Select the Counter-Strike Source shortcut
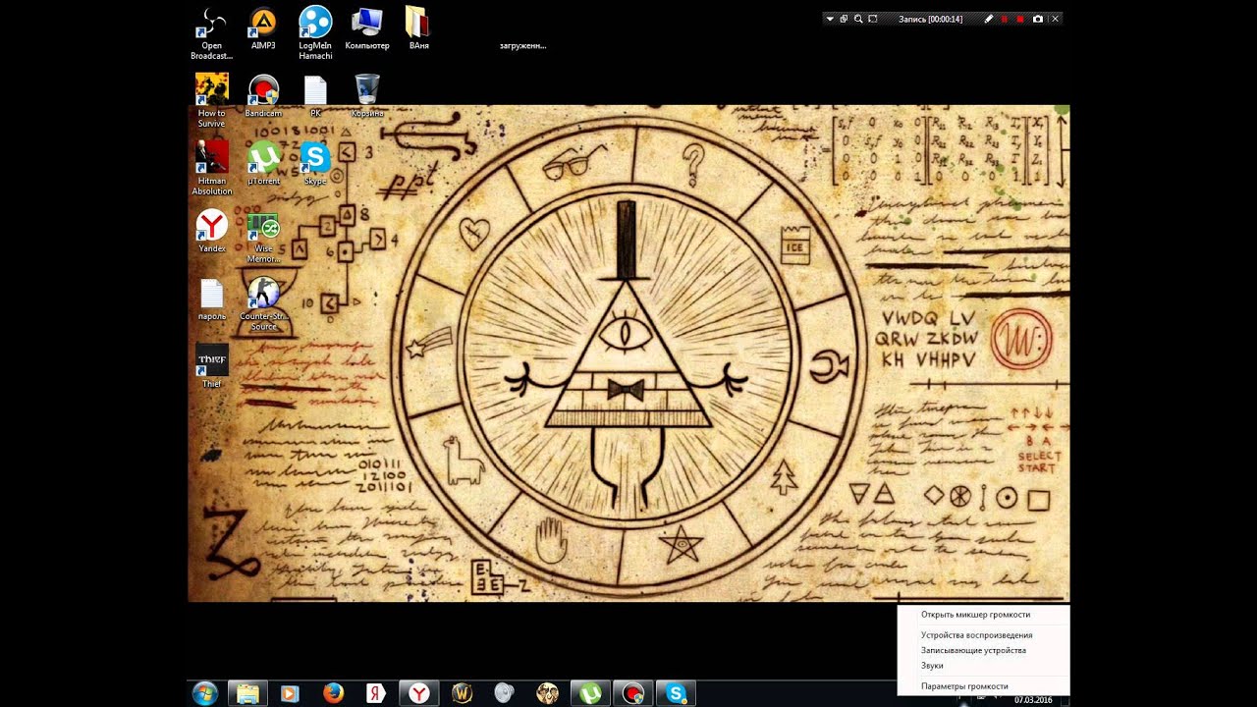Viewport: 1257px width, 707px height. click(x=263, y=303)
